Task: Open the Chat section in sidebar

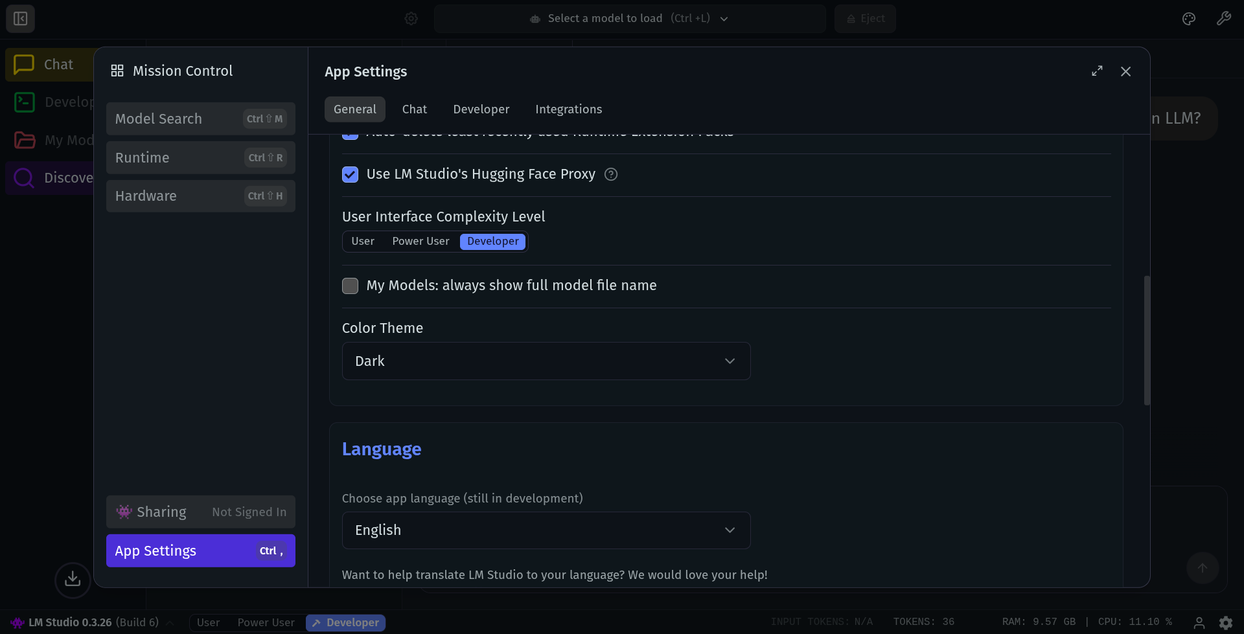Action: [x=49, y=64]
